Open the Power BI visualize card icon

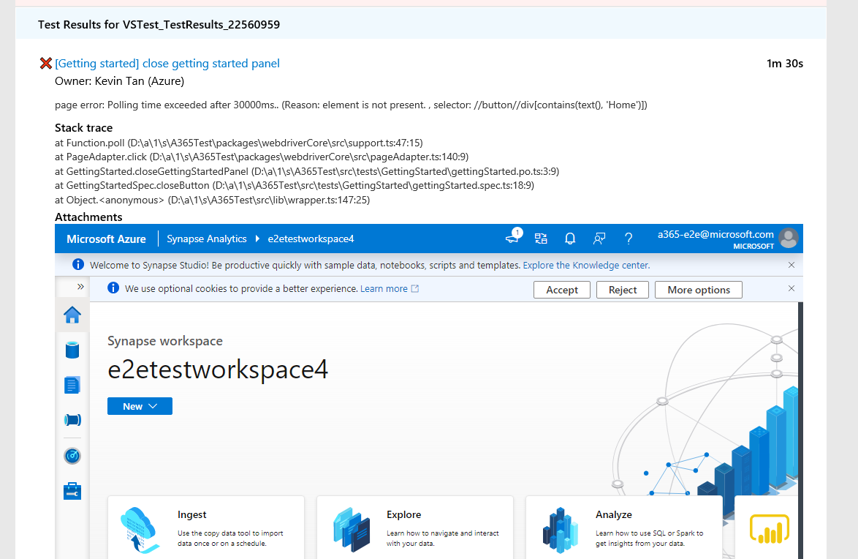click(770, 529)
